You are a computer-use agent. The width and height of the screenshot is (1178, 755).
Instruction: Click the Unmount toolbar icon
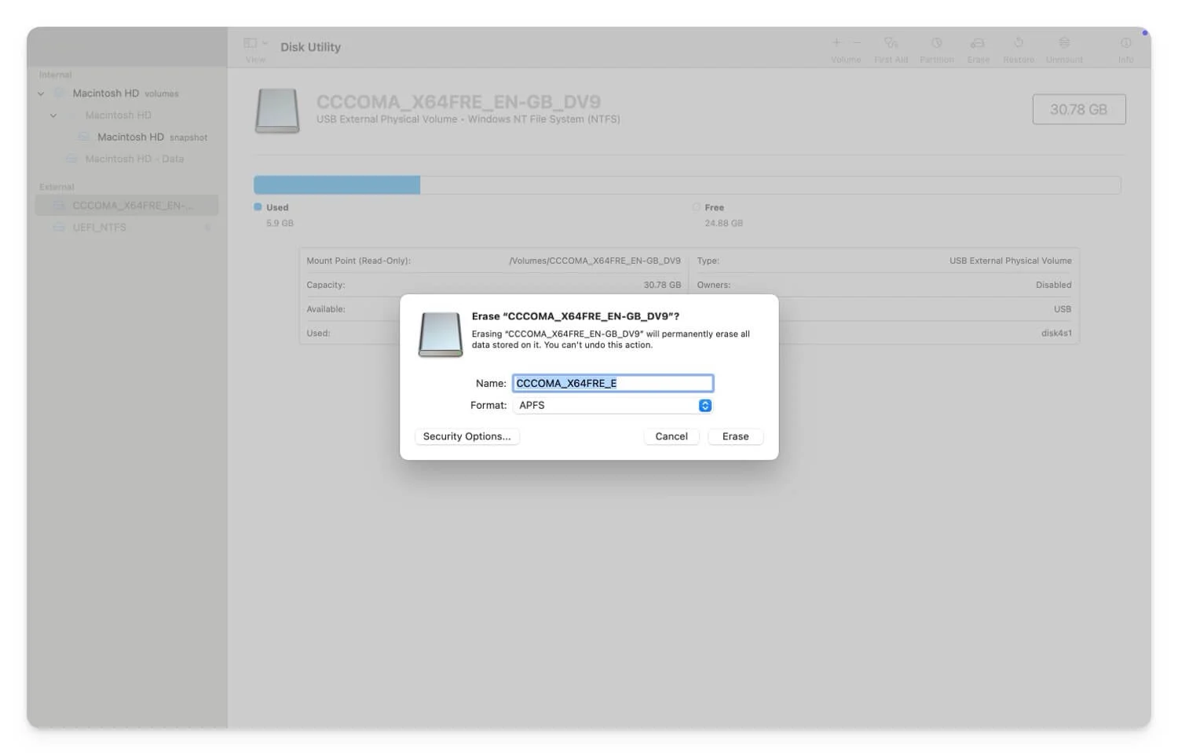pyautogui.click(x=1064, y=42)
